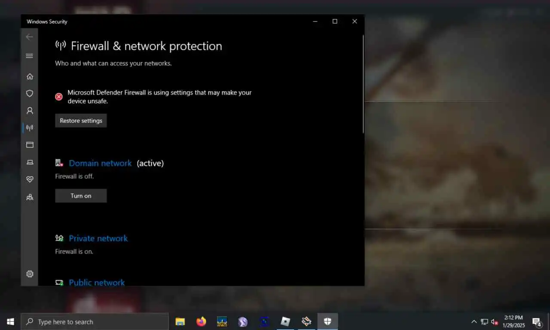Open Device performance & health heart icon
The width and height of the screenshot is (550, 330).
(x=30, y=179)
